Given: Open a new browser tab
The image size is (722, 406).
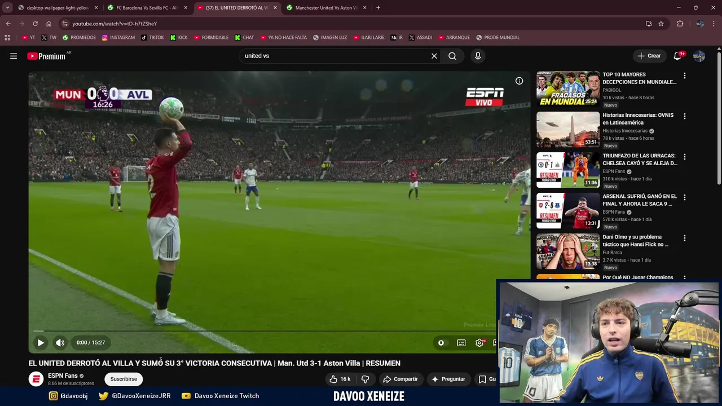Looking at the screenshot, I should coord(378,8).
